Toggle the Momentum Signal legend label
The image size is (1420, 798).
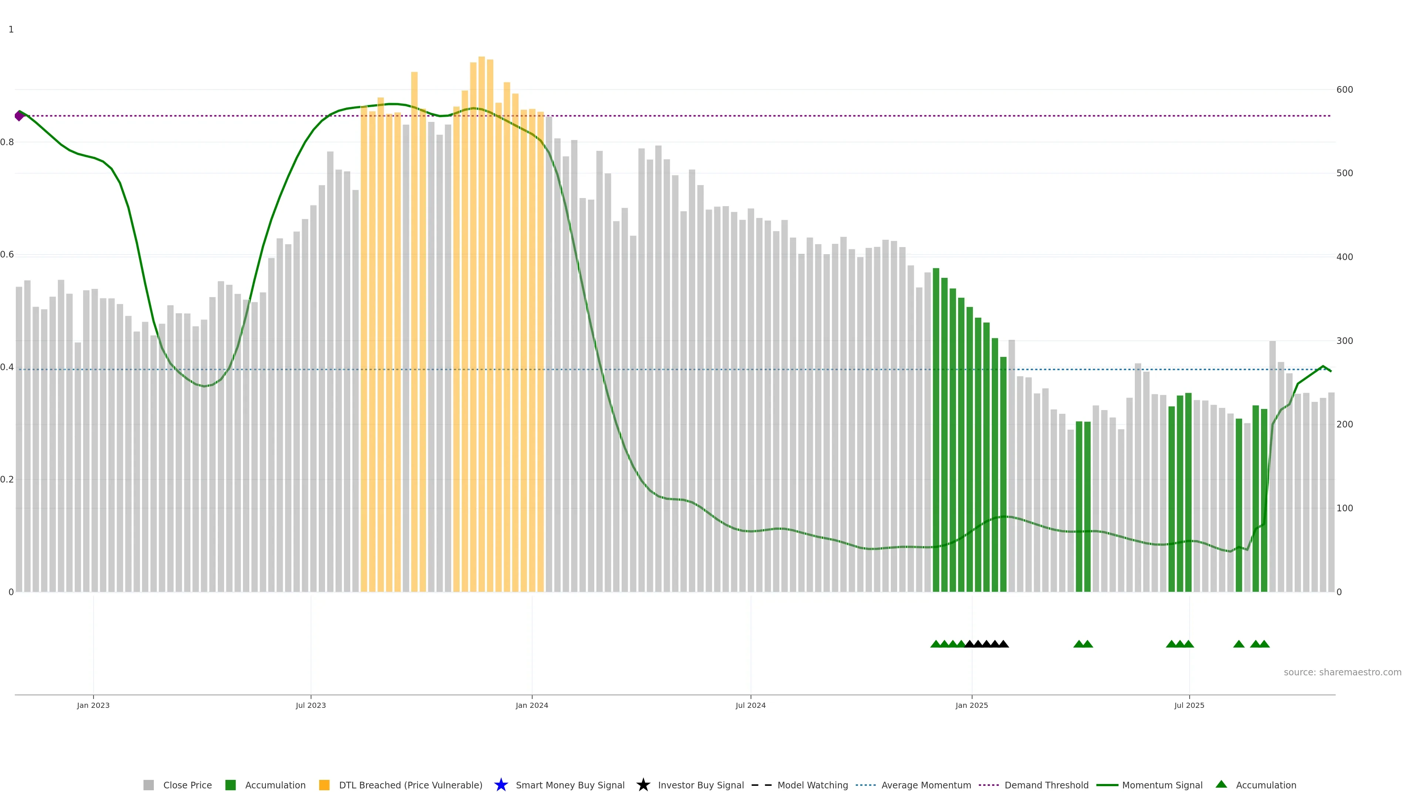click(1162, 785)
